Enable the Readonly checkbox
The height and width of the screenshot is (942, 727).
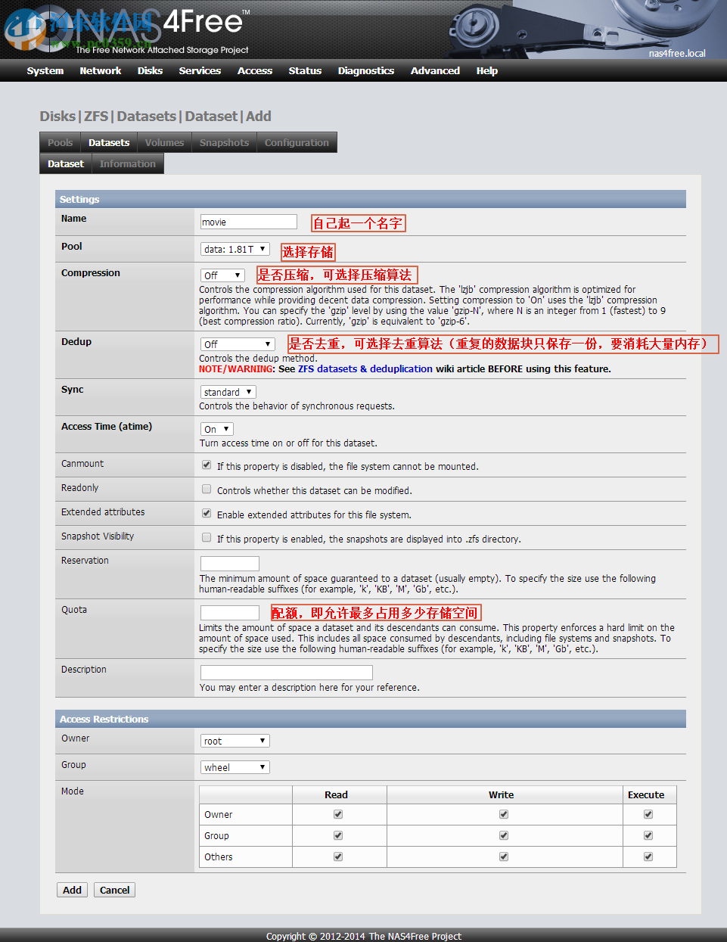pyautogui.click(x=206, y=489)
